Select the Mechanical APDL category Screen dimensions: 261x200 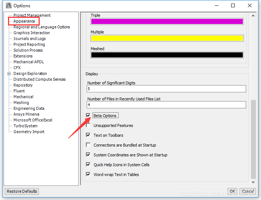pyautogui.click(x=29, y=62)
